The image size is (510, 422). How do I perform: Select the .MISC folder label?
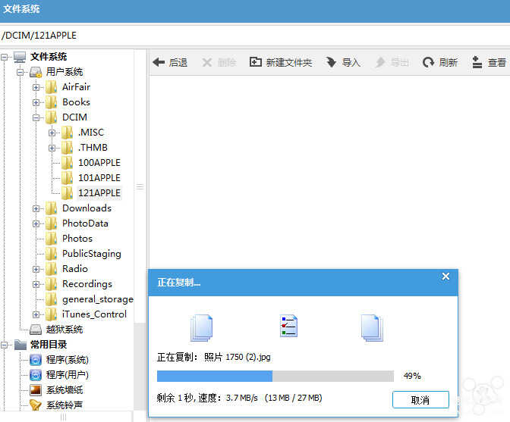tap(91, 133)
